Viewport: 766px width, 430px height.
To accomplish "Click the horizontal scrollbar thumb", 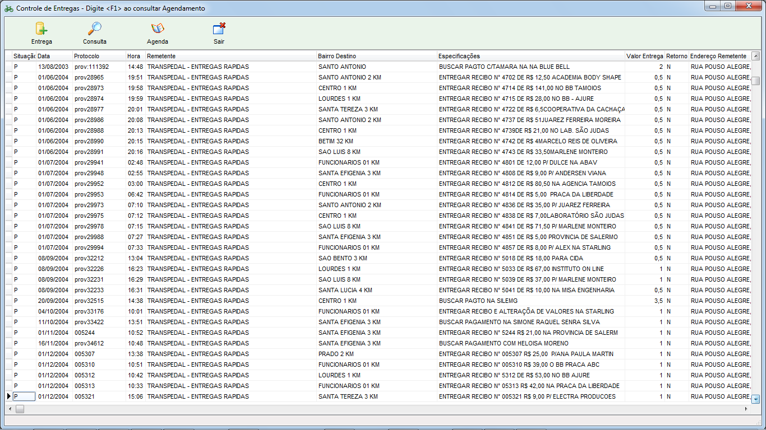I will click(x=20, y=409).
